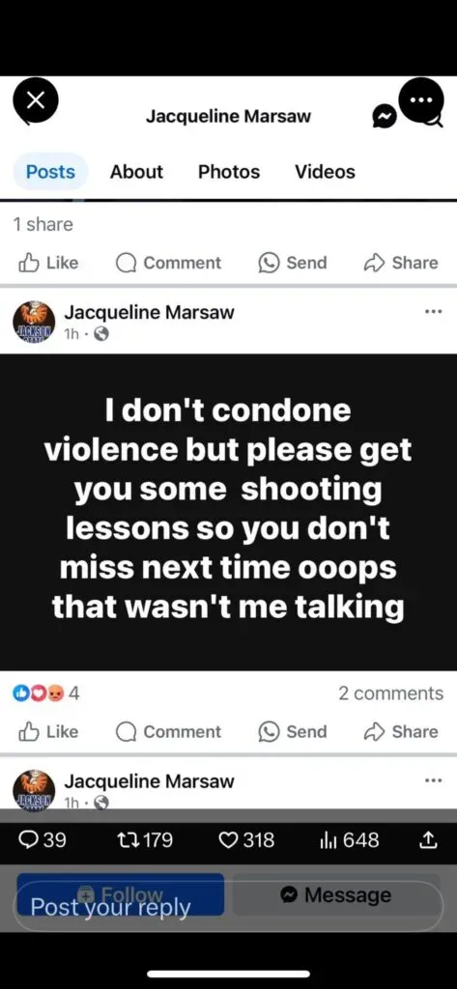Screen dimensions: 457x989
Task: Like the shooting lessons post
Action: pos(48,732)
